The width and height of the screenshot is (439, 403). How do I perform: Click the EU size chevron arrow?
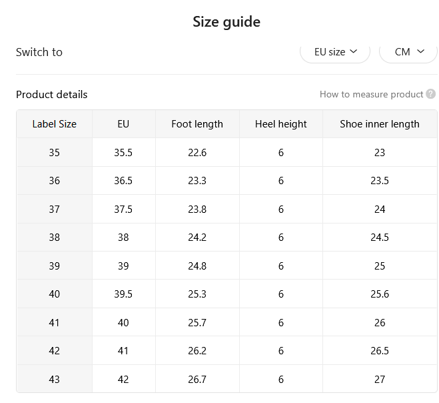354,51
